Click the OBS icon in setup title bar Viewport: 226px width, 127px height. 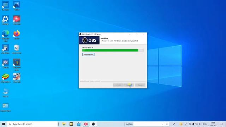pos(81,34)
